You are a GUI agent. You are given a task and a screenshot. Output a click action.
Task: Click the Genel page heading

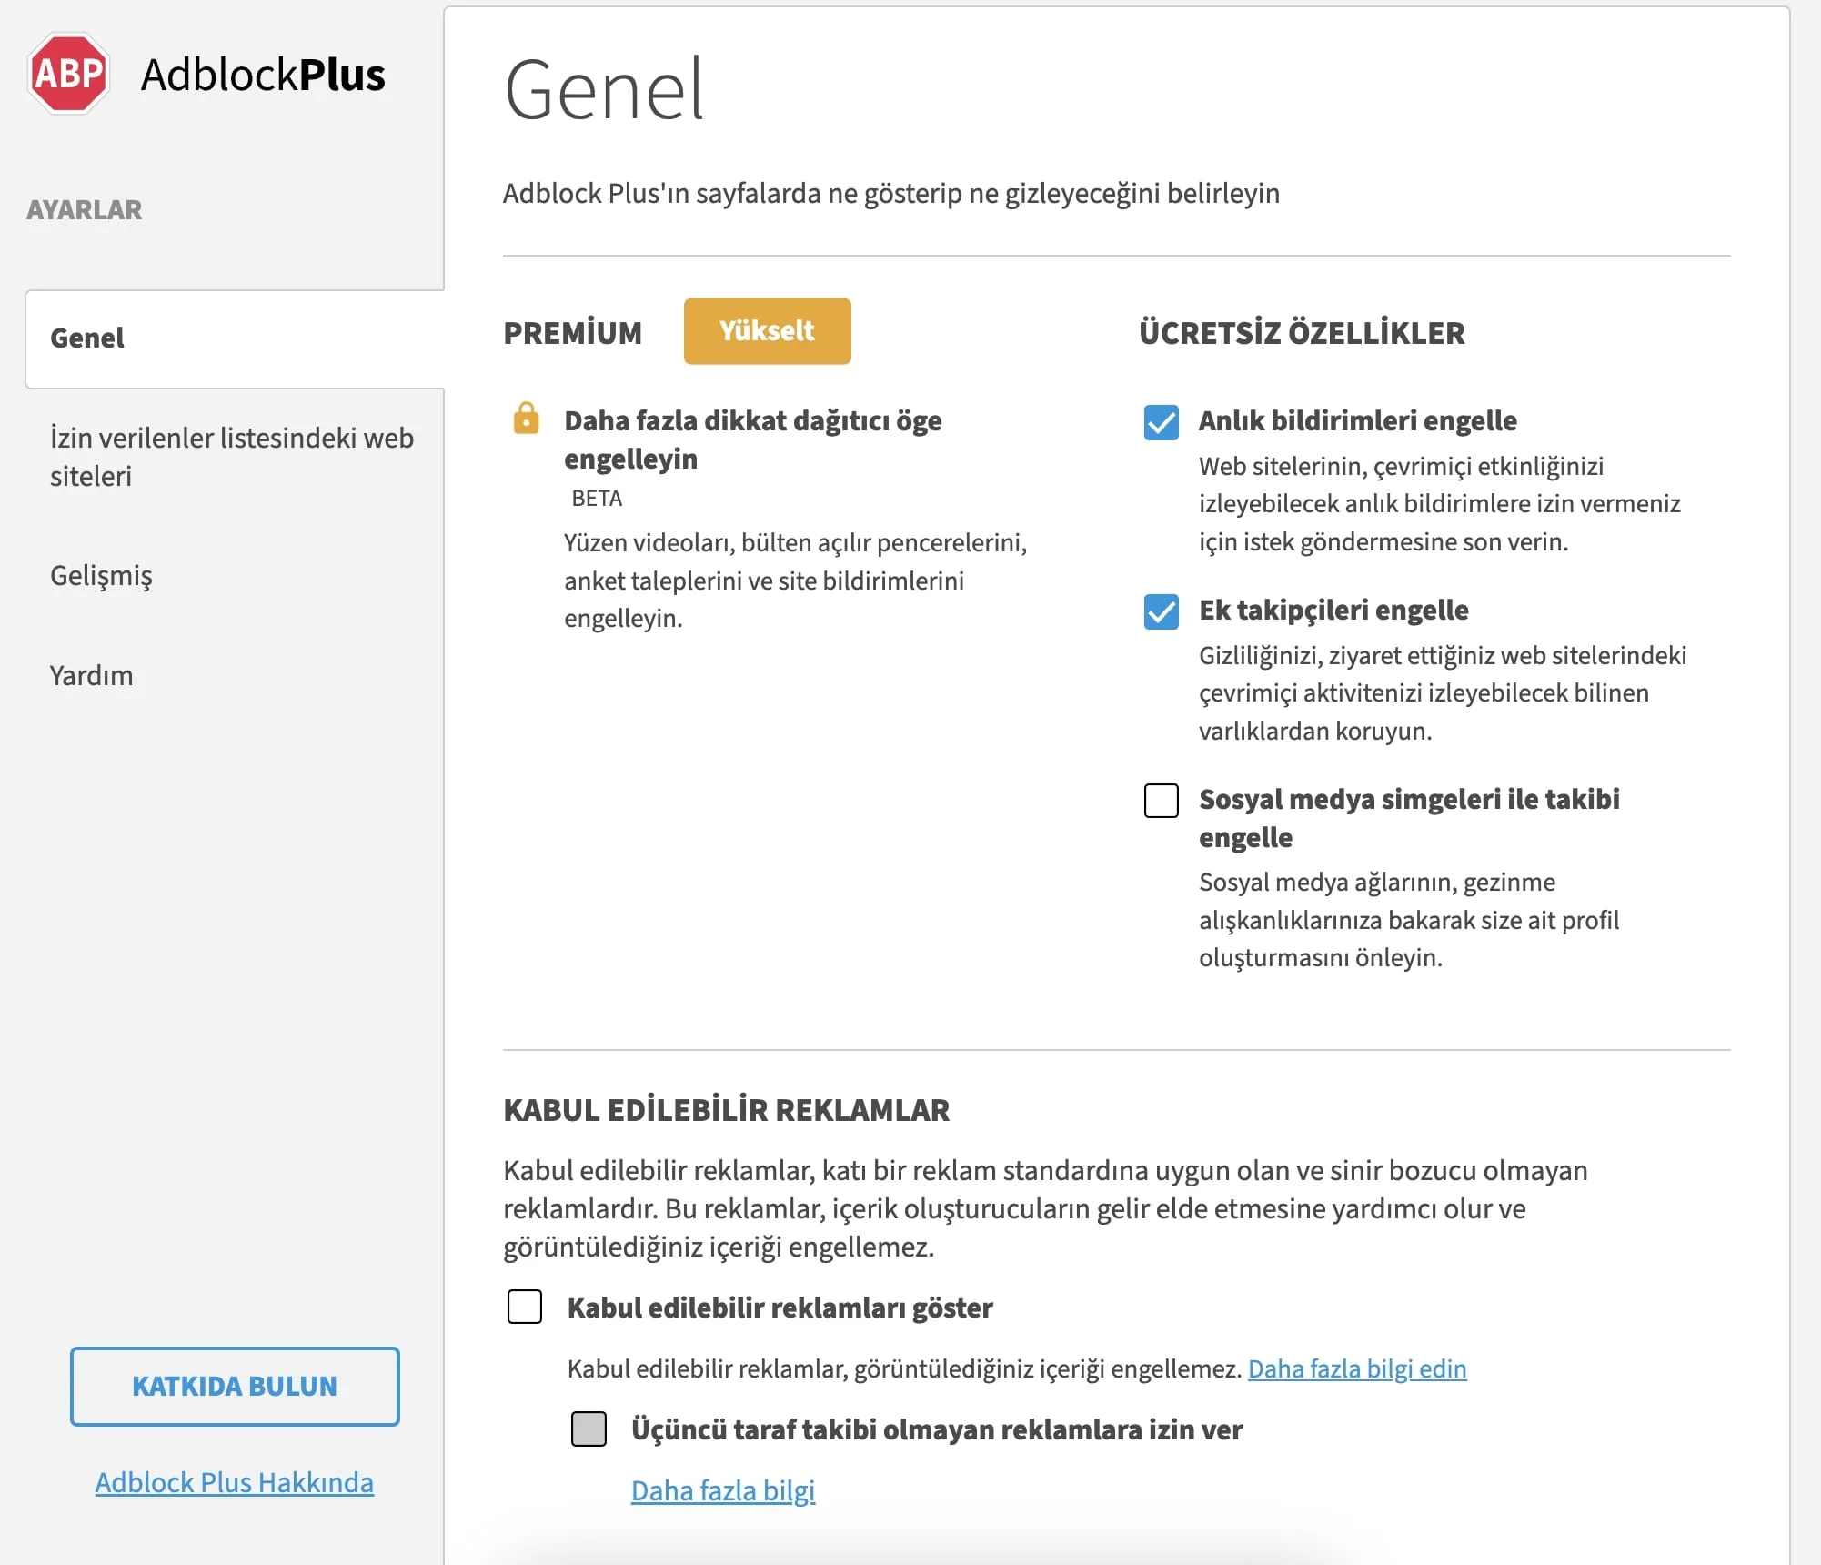coord(604,90)
